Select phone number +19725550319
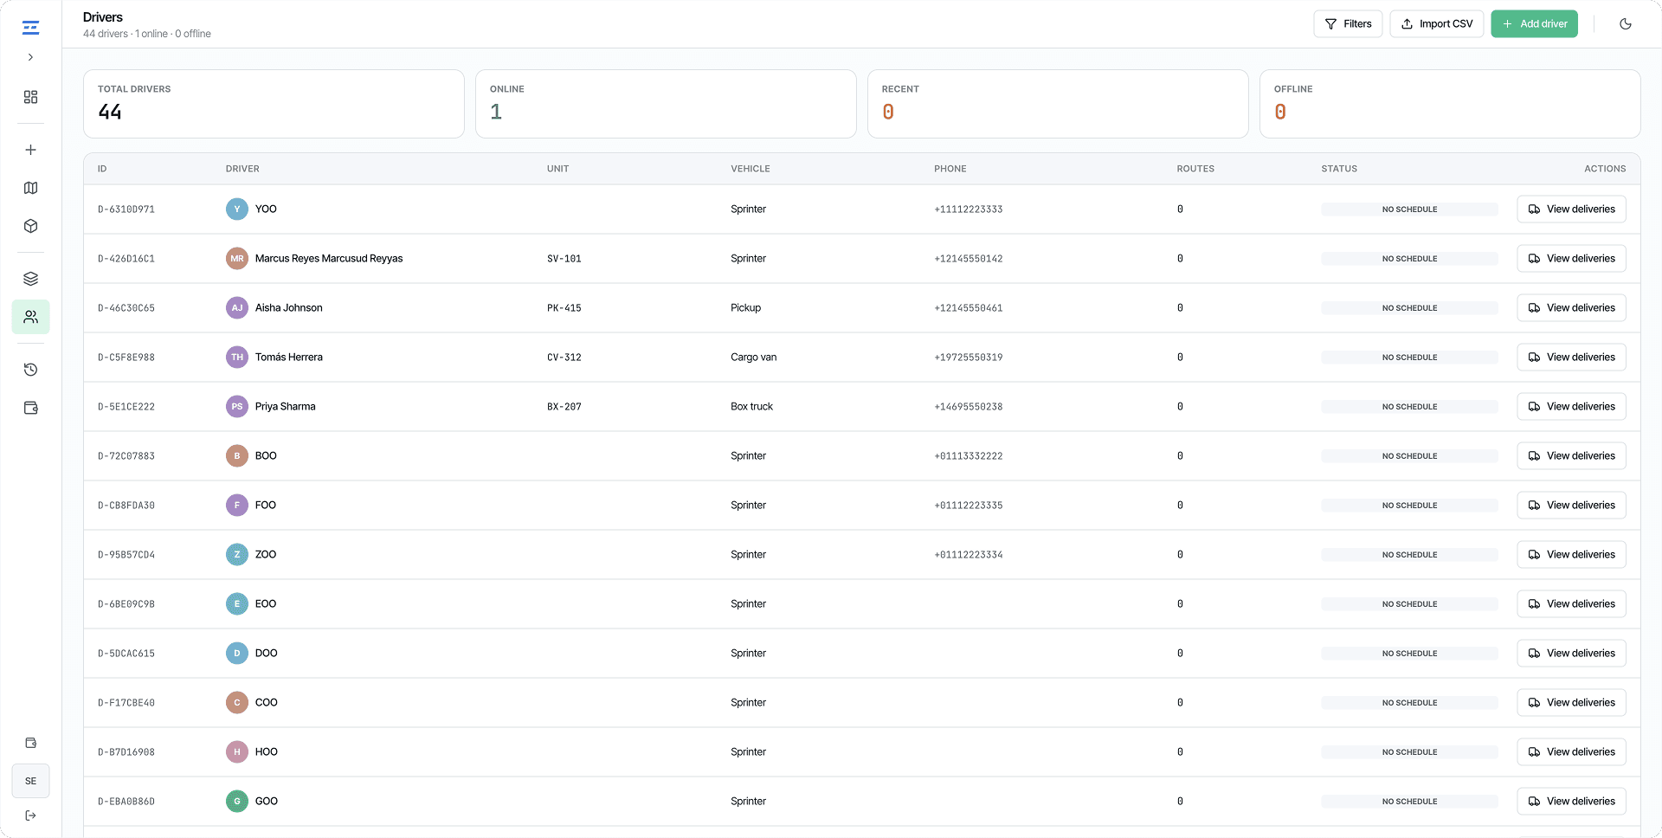Screen dimensions: 1662x838 (969, 358)
